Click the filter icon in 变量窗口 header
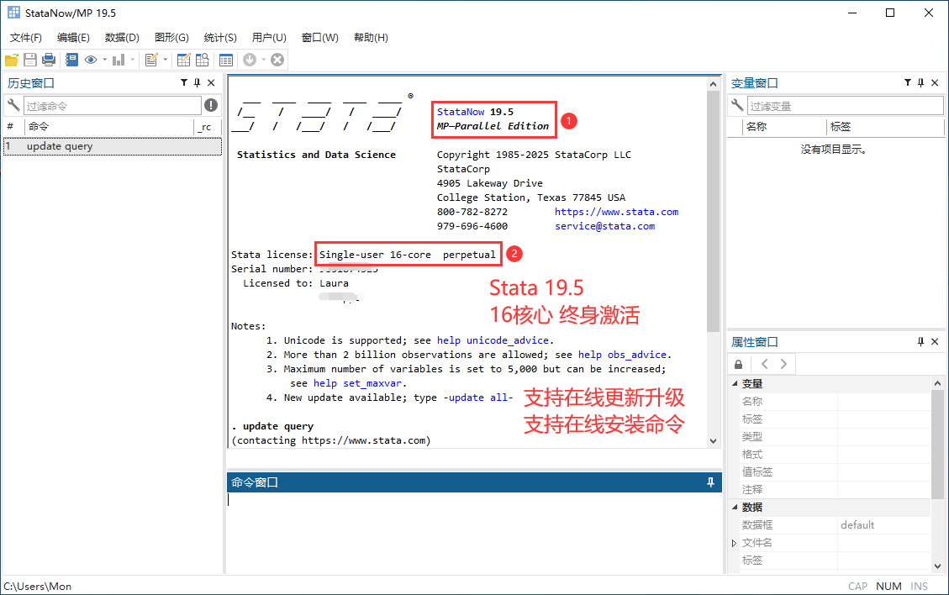Screen dimensions: 949x595 click(x=908, y=83)
